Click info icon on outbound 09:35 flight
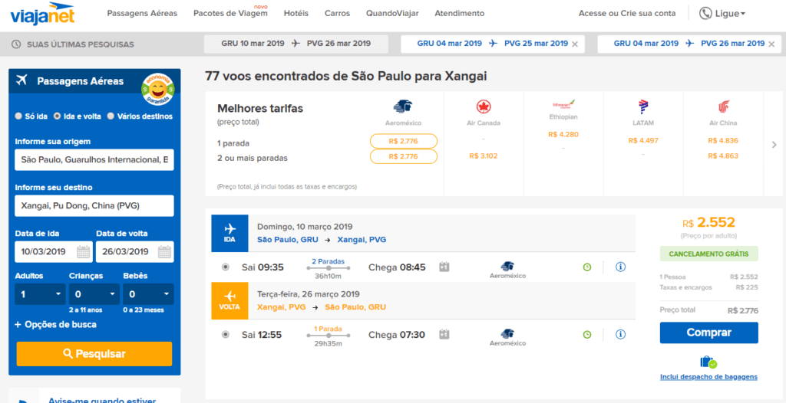Viewport: 786px width, 403px height. [x=620, y=267]
